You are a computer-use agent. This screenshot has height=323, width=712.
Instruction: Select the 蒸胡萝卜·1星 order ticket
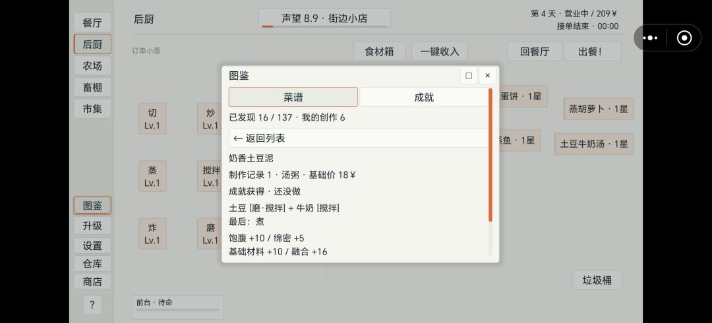click(599, 109)
